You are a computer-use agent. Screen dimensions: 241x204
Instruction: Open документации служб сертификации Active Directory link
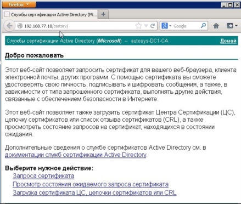click(76, 155)
